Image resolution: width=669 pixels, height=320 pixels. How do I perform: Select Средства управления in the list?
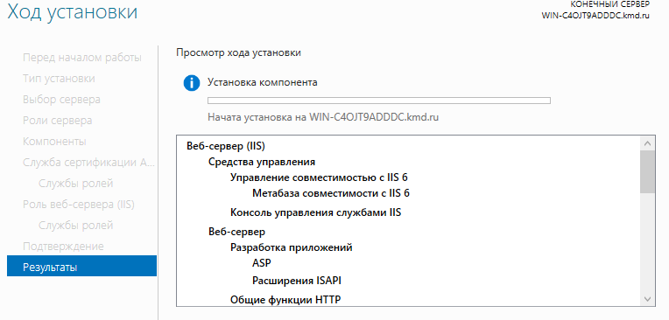point(262,162)
